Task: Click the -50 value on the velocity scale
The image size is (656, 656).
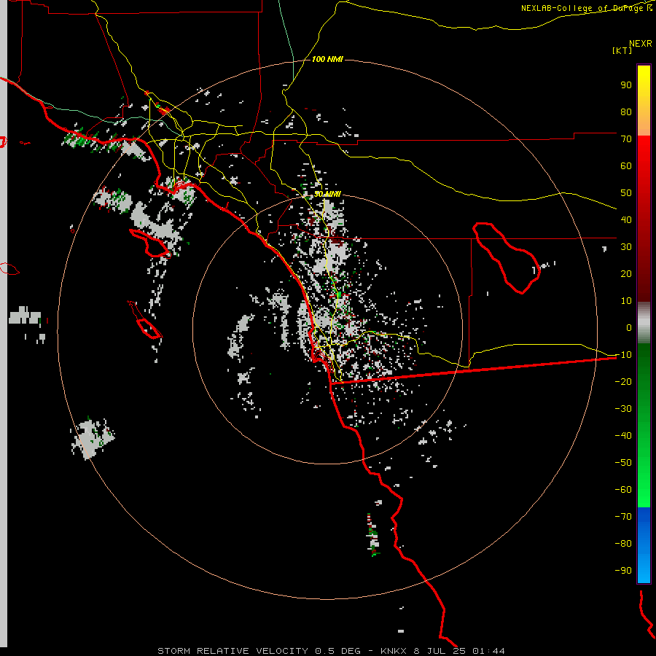Action: coord(623,463)
